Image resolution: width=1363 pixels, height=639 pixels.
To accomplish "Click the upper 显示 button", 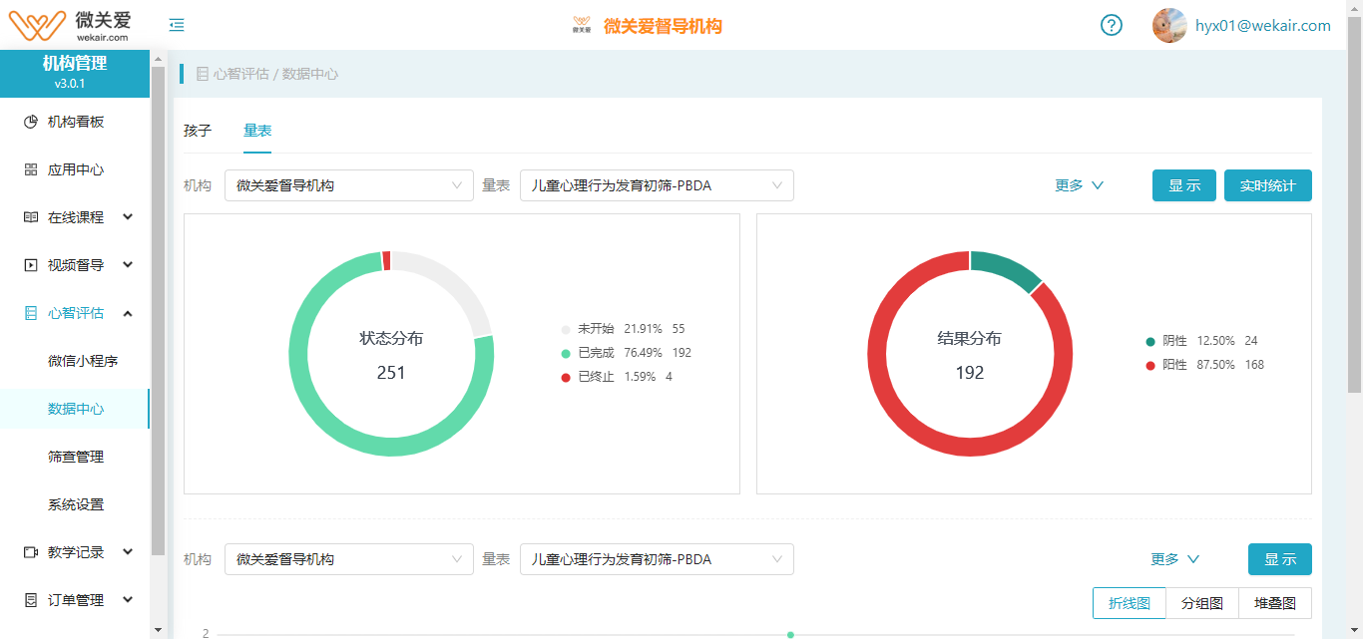I will (x=1184, y=185).
